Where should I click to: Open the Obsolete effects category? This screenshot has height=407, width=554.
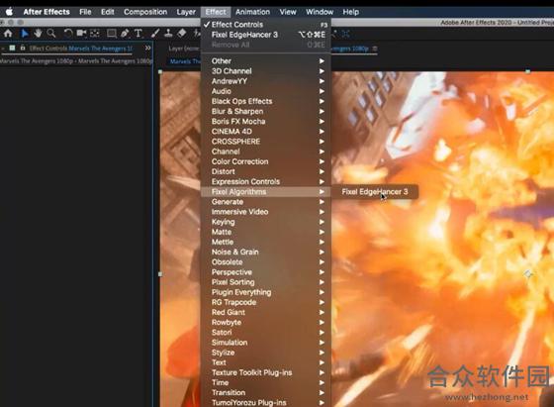pyautogui.click(x=266, y=262)
